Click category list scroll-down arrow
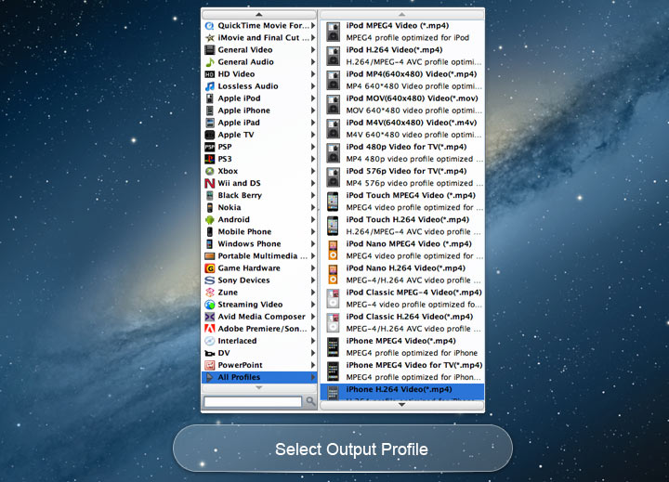Image resolution: width=669 pixels, height=482 pixels. click(259, 388)
